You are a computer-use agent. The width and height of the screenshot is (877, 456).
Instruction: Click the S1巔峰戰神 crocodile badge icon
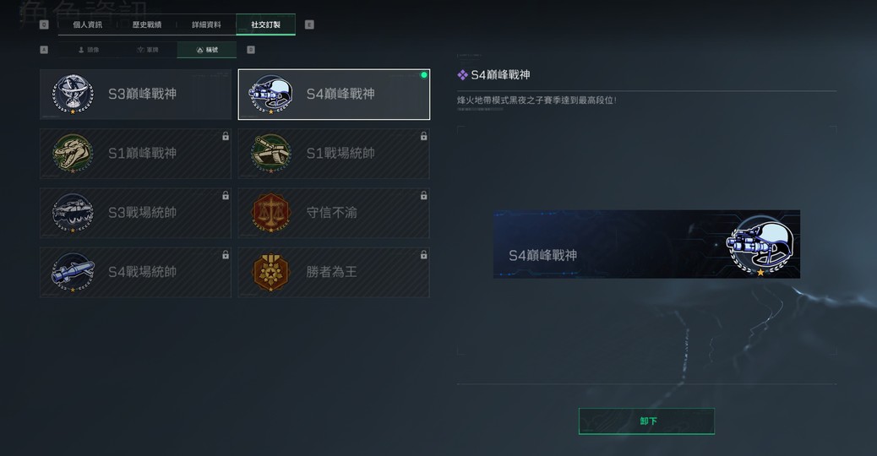pyautogui.click(x=73, y=153)
